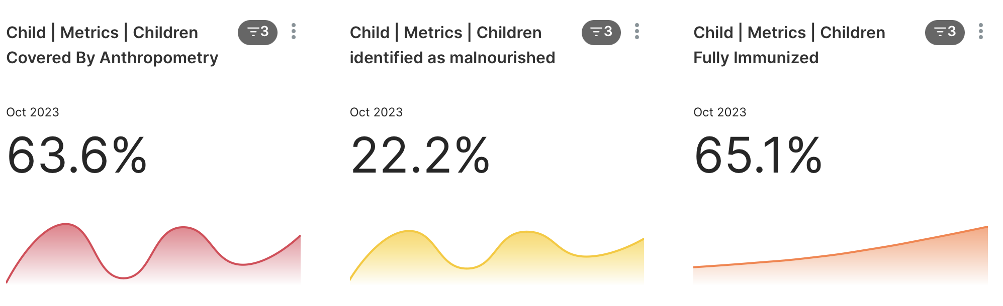This screenshot has width=1003, height=306.
Task: Click the red Anthropometry trend sparkline
Action: point(153,256)
